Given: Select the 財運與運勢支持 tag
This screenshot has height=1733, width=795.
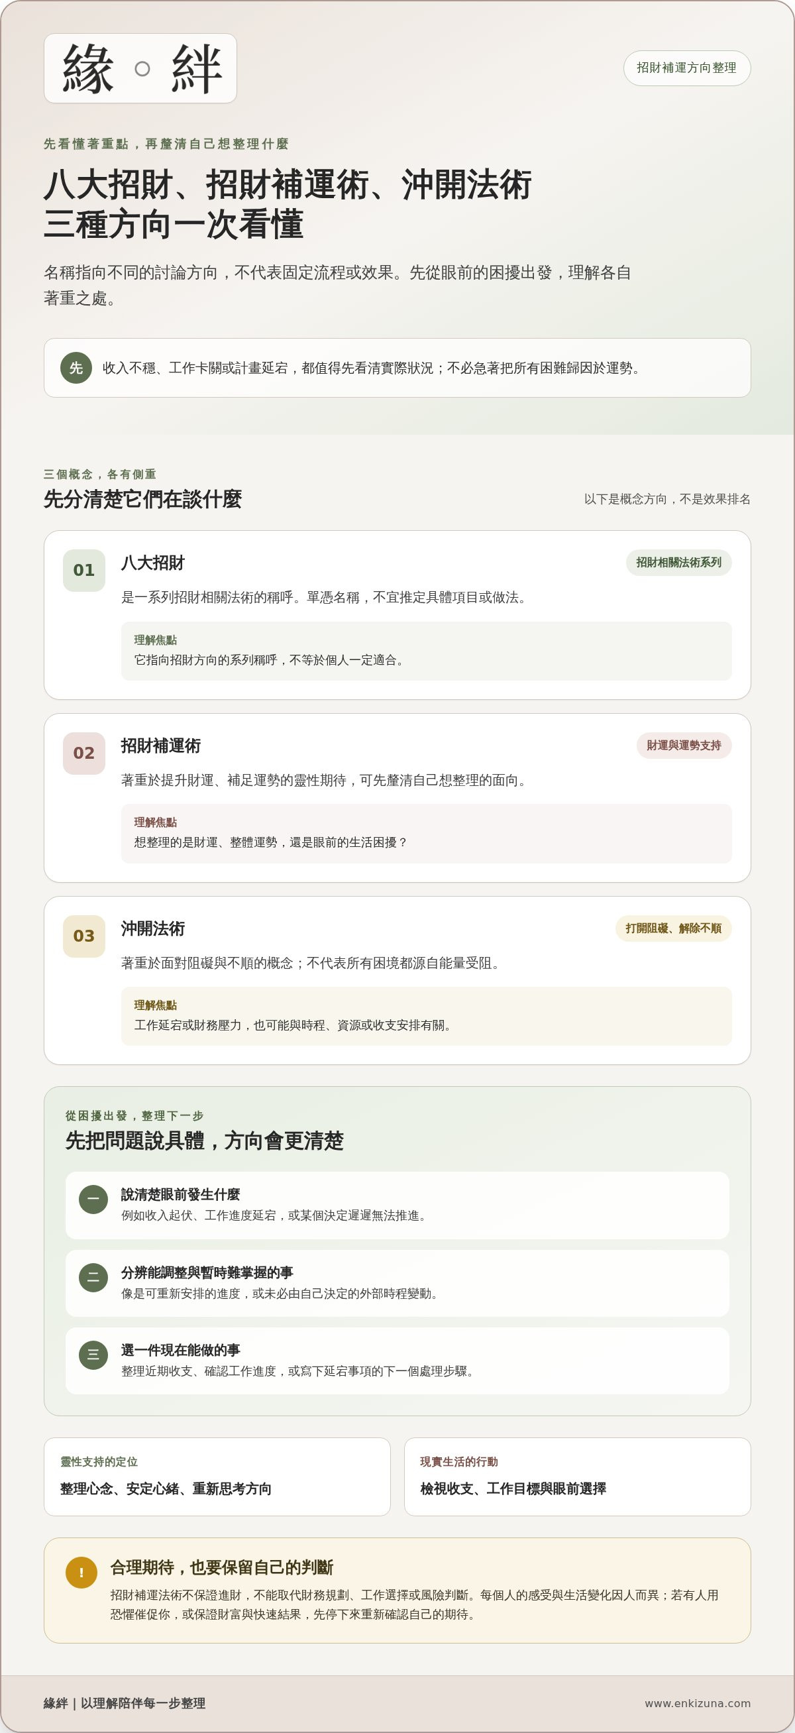Looking at the screenshot, I should tap(684, 746).
